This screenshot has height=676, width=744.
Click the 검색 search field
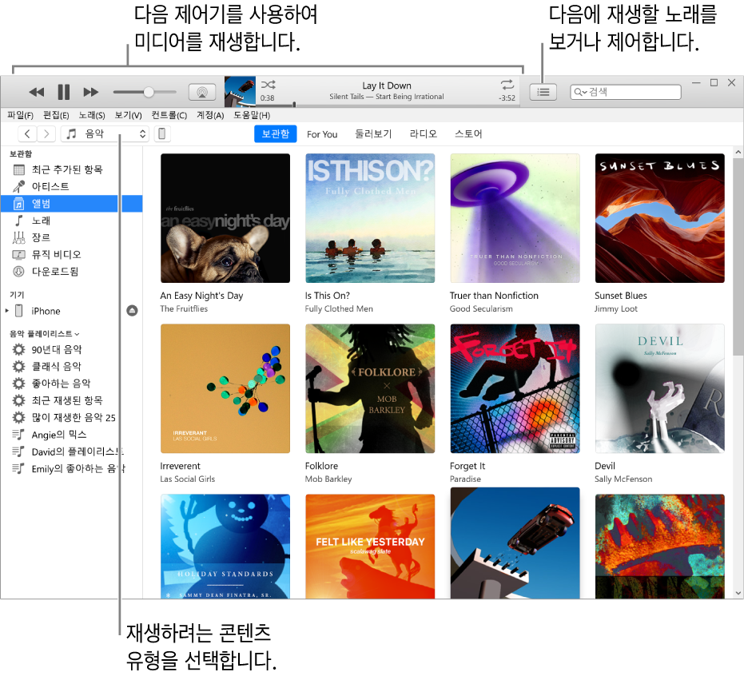[626, 92]
